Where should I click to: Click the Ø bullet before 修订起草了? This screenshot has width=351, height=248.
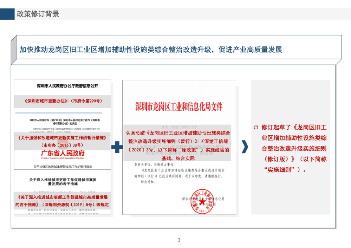[256, 128]
